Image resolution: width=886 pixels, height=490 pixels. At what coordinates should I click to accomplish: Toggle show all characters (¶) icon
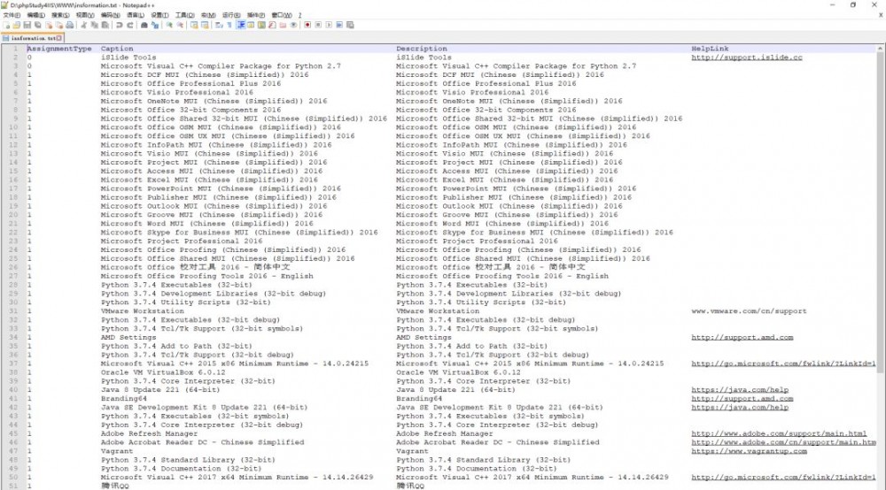pyautogui.click(x=229, y=25)
